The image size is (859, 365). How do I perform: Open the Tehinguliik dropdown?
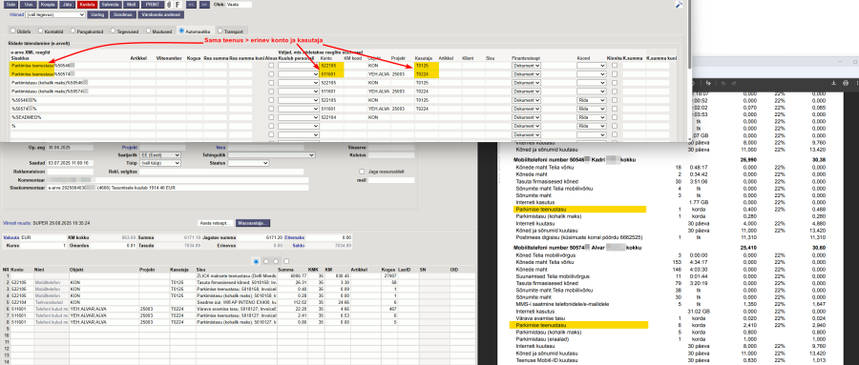point(271,155)
